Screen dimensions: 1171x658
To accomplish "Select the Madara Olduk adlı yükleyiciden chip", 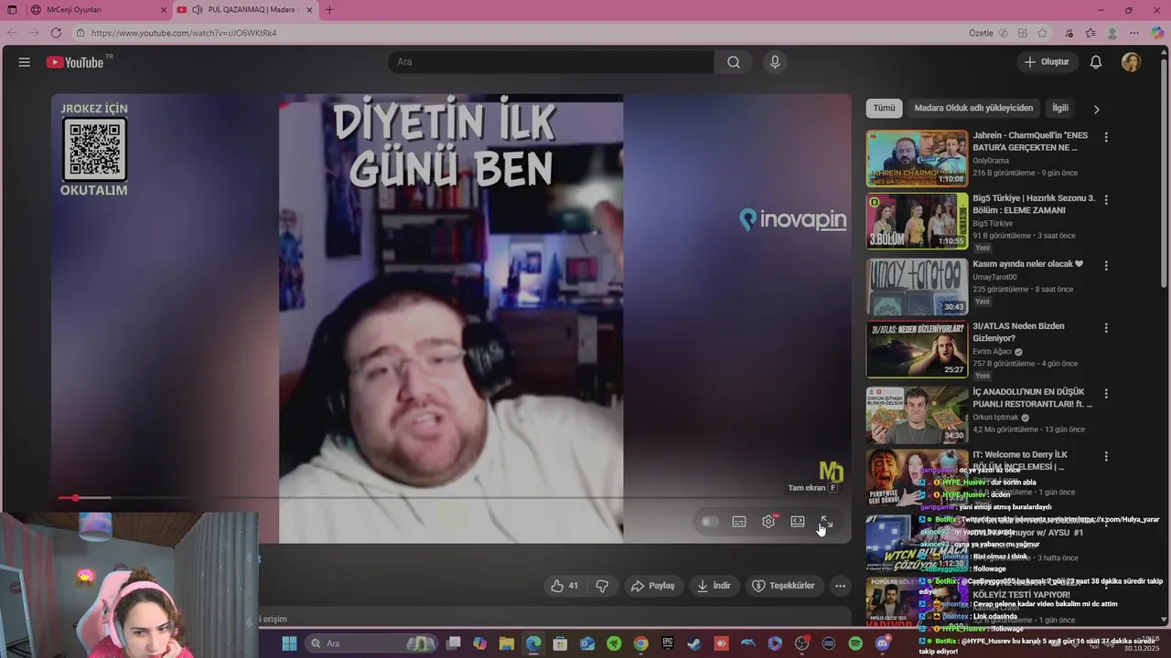I will tap(973, 108).
